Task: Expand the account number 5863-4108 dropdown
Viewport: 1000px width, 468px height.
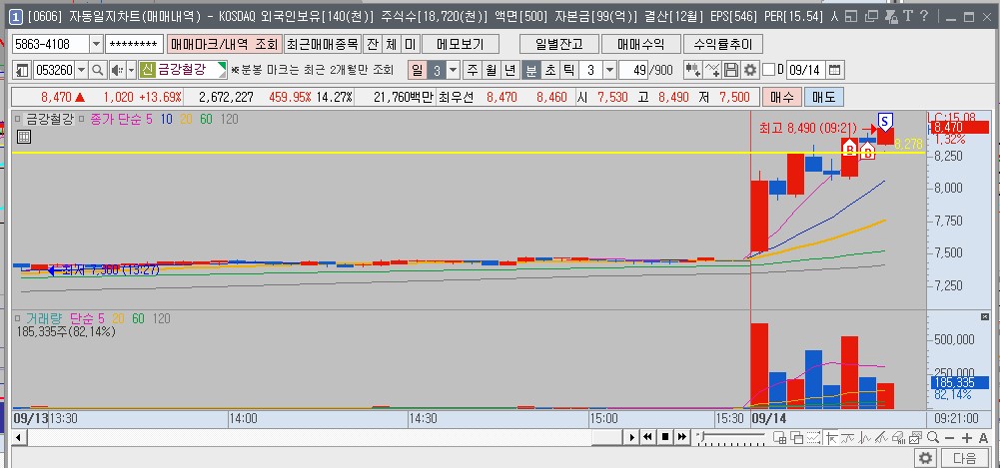Action: pyautogui.click(x=96, y=45)
